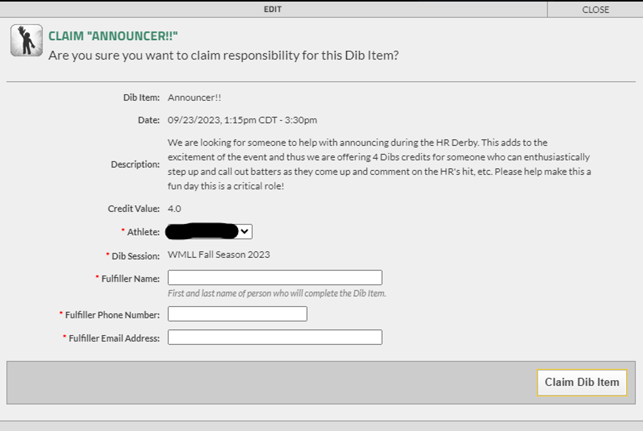This screenshot has width=643, height=431.
Task: Click the Fulfiller Phone Number label
Action: (112, 315)
